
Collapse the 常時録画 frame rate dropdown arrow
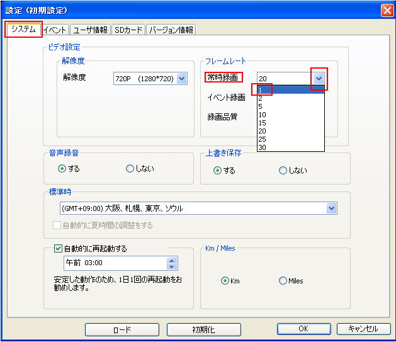(319, 79)
